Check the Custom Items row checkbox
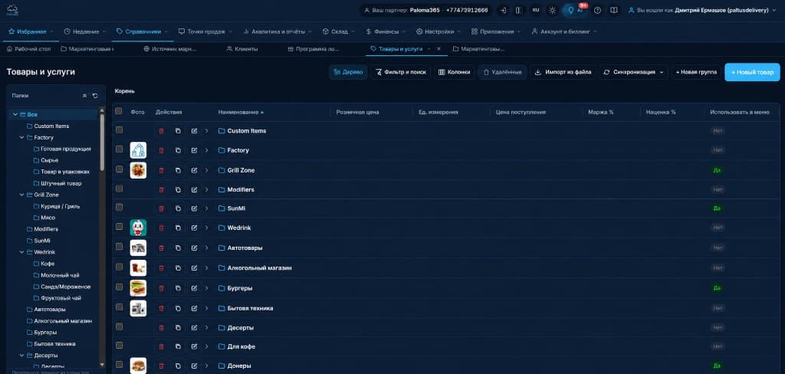This screenshot has width=785, height=374. pos(119,130)
